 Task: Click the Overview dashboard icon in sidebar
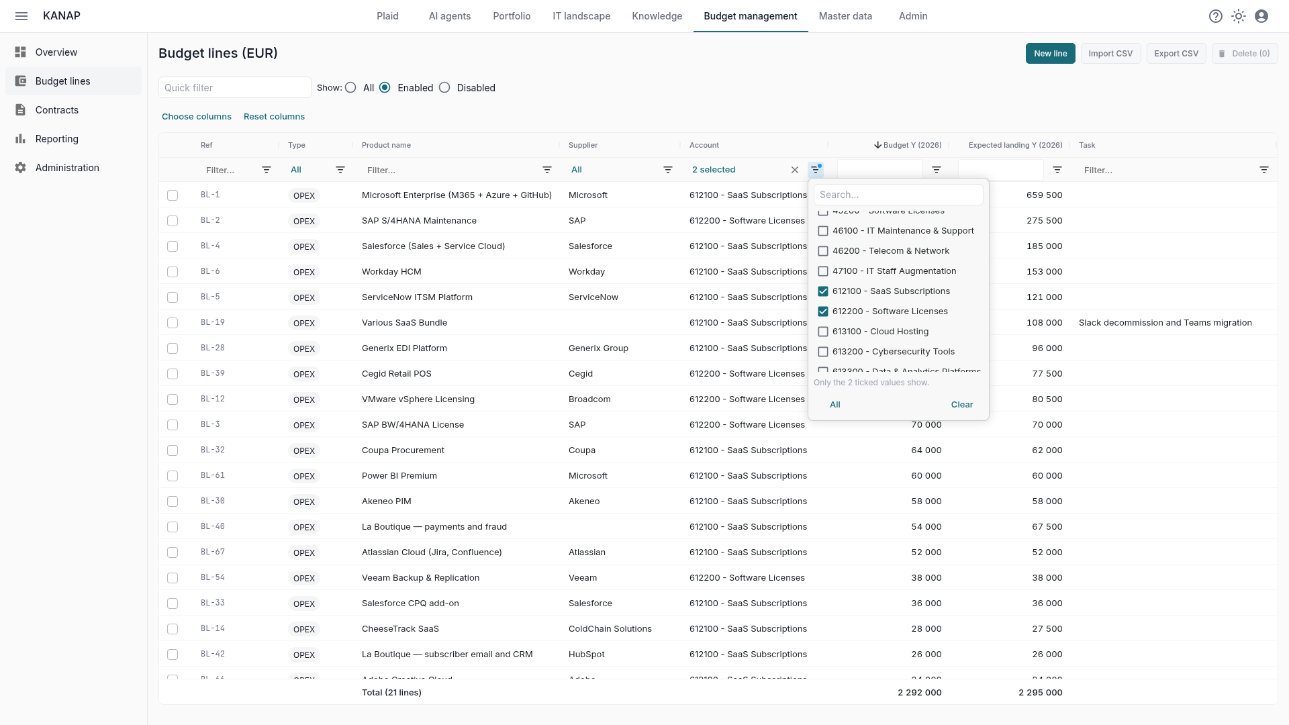(21, 52)
